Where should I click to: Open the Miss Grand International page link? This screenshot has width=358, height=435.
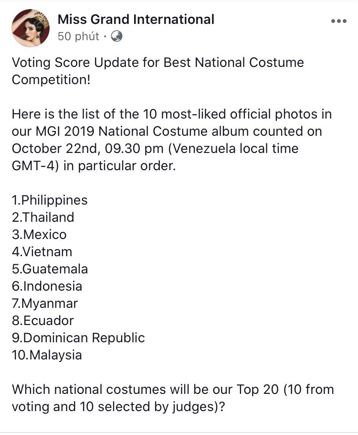coord(136,20)
